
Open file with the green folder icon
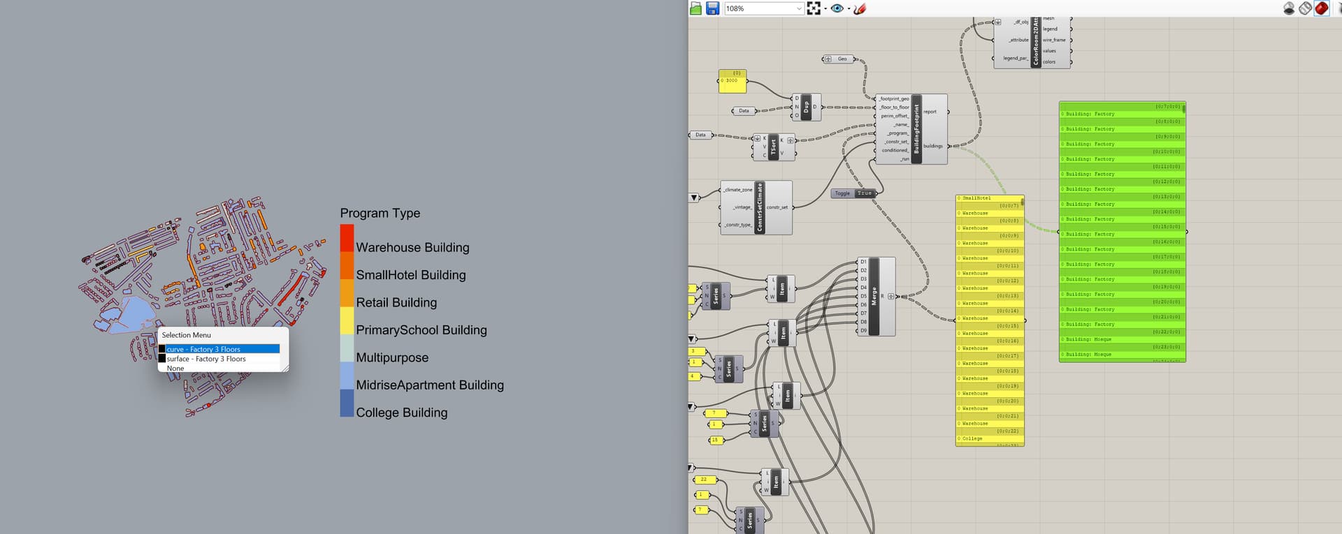point(695,8)
